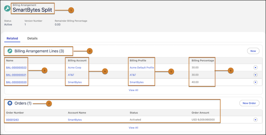This screenshot has height=135, width=266.
Task: Select order amount USD 9,009.990000
Action: pos(203,120)
